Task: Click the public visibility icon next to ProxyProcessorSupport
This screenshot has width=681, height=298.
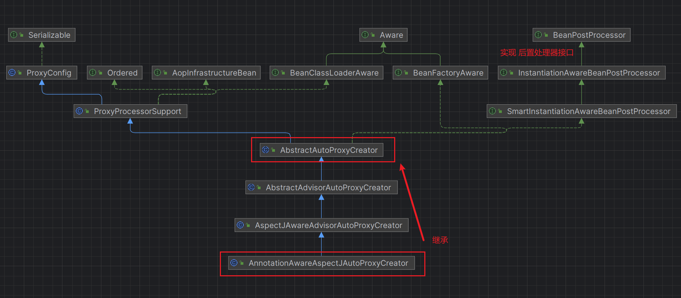Action: pyautogui.click(x=87, y=111)
